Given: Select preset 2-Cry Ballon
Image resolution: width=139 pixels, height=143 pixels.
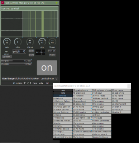Looking at the screenshot, I should point(63,104).
